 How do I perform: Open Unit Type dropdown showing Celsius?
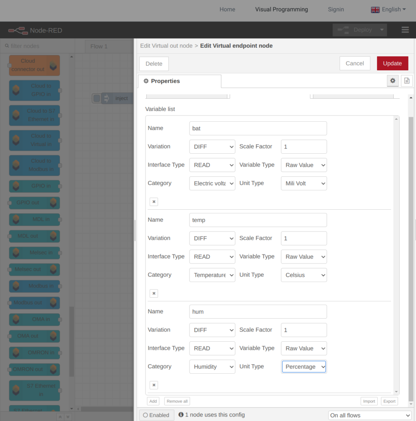[x=304, y=275]
